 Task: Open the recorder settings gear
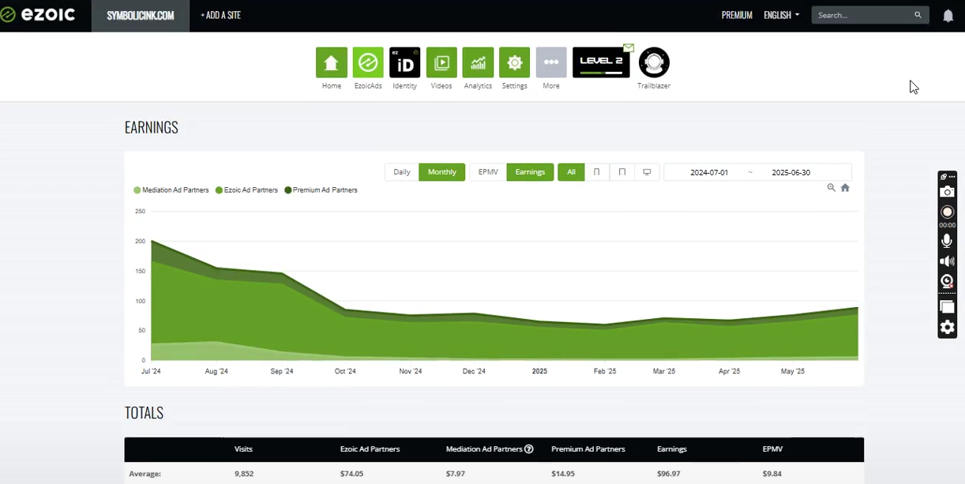pyautogui.click(x=947, y=328)
